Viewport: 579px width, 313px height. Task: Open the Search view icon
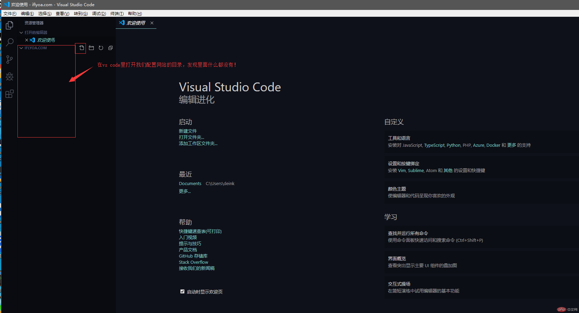(10, 42)
